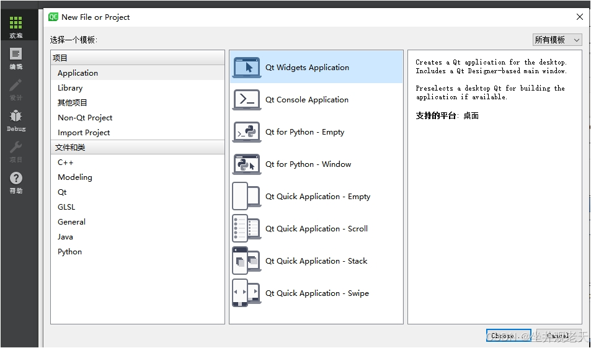Choose Qt Quick Application - Scroll label
Screen dimensions: 591x348
coord(317,228)
